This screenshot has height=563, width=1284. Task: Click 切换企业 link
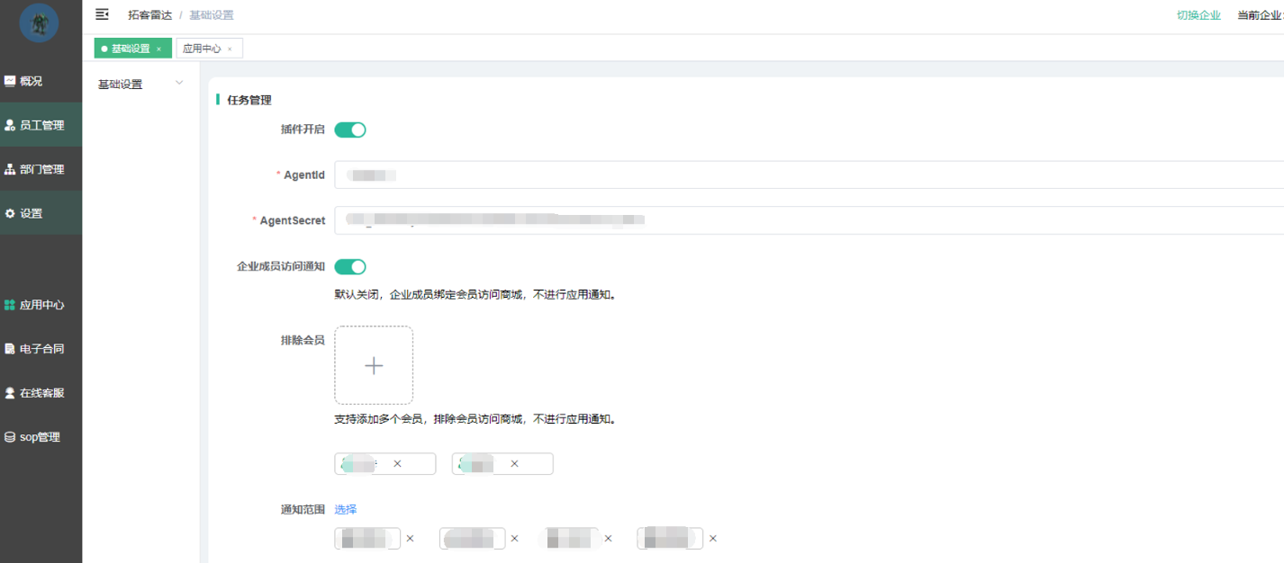[x=1198, y=15]
